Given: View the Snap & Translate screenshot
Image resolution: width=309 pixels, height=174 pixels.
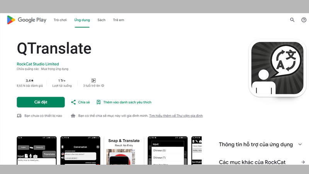Looking at the screenshot, I should 124,150.
